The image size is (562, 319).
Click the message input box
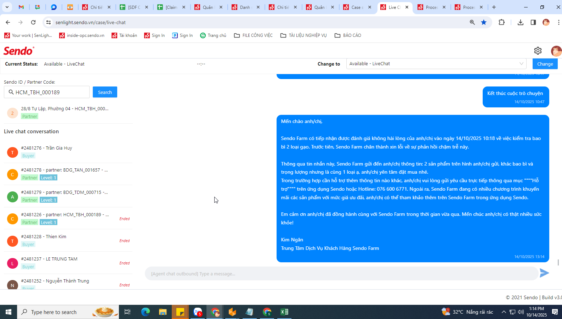341,274
